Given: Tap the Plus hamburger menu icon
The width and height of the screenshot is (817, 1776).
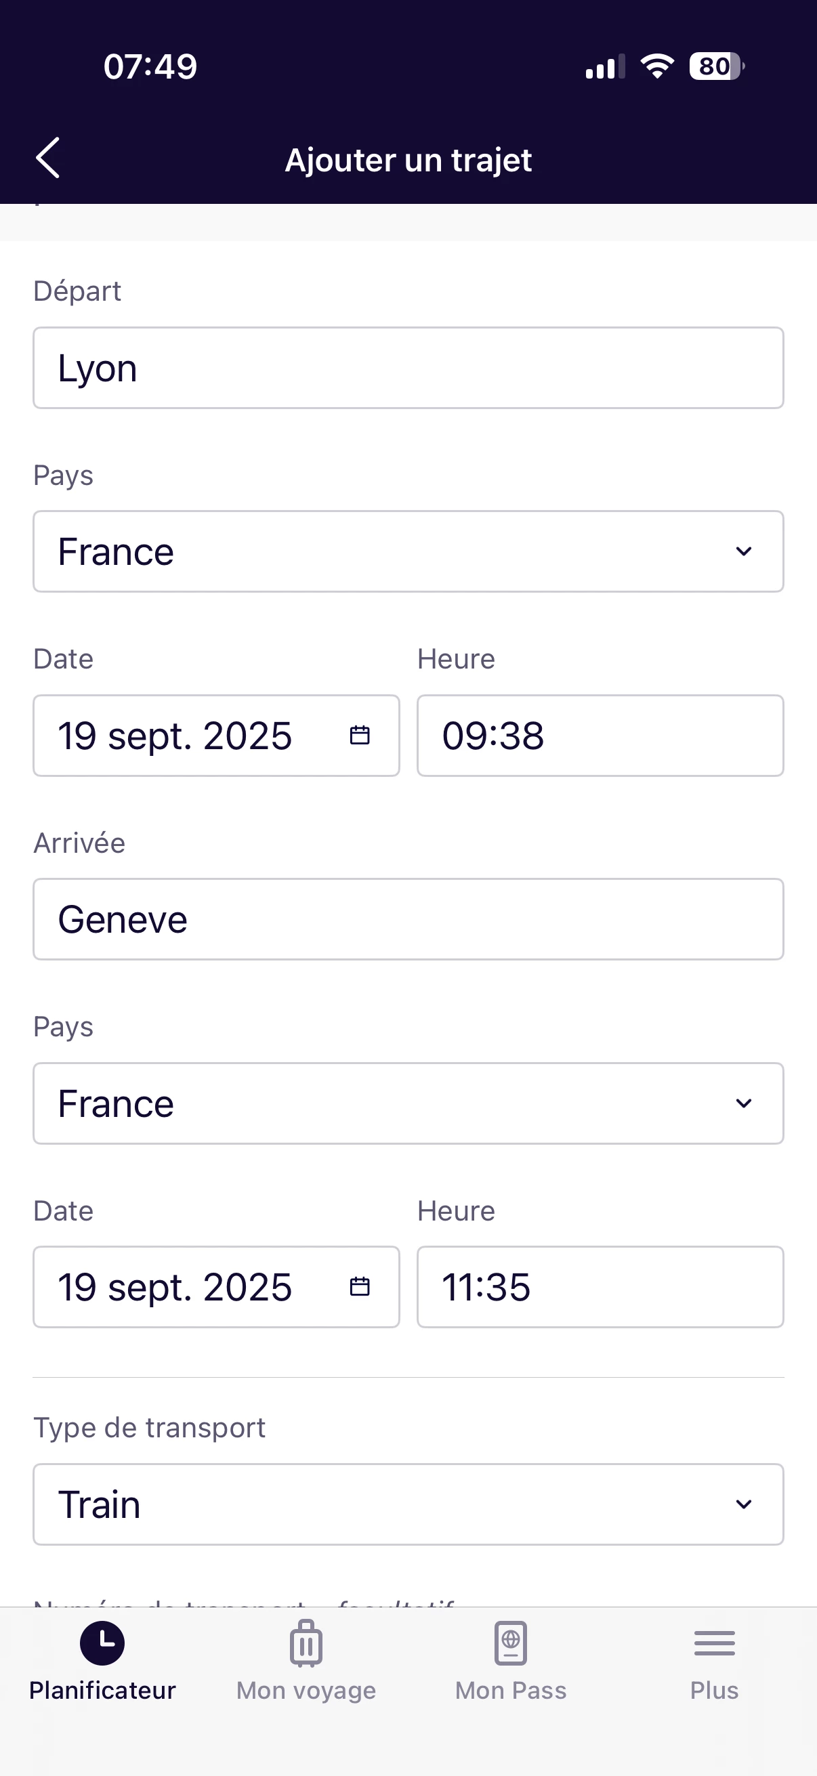Looking at the screenshot, I should (x=714, y=1643).
